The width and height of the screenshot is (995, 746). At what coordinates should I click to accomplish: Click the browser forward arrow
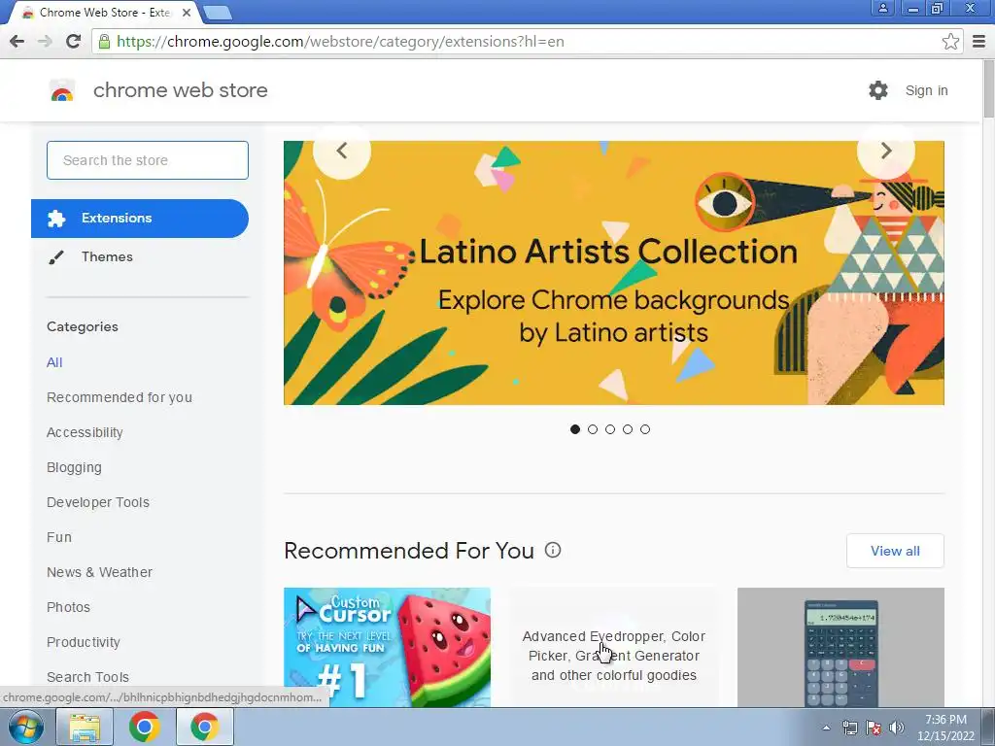pos(45,42)
